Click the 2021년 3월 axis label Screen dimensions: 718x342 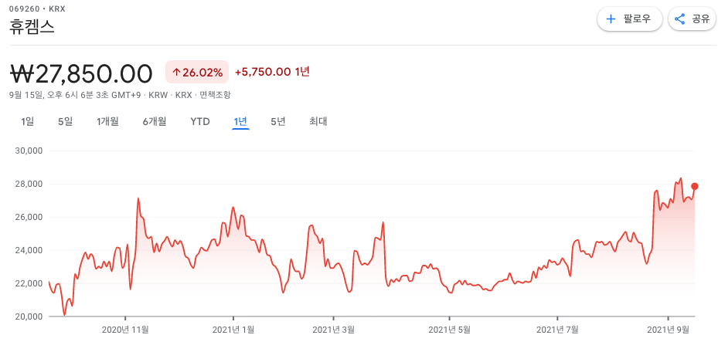333,329
